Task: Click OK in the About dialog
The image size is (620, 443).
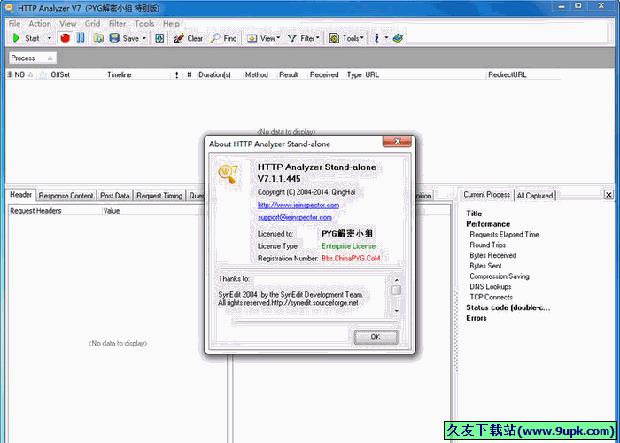Action: (x=376, y=337)
